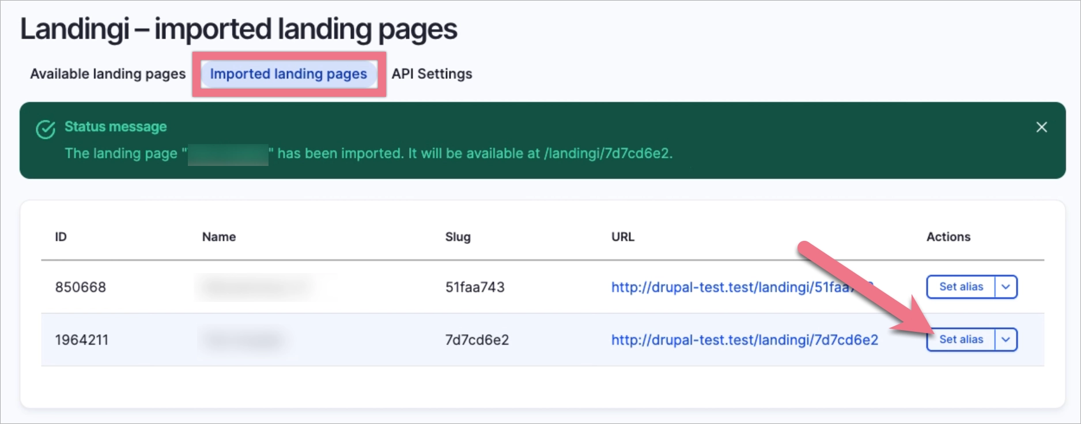Click the URL column header

pyautogui.click(x=623, y=237)
